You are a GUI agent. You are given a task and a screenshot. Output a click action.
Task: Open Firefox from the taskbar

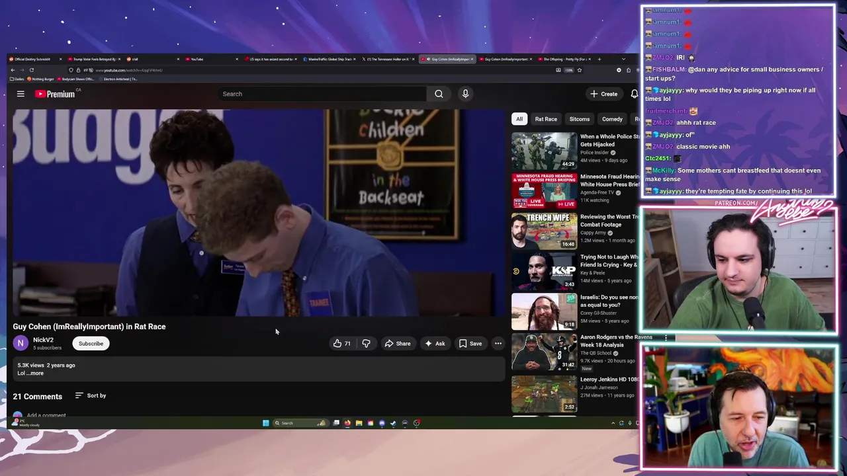347,423
